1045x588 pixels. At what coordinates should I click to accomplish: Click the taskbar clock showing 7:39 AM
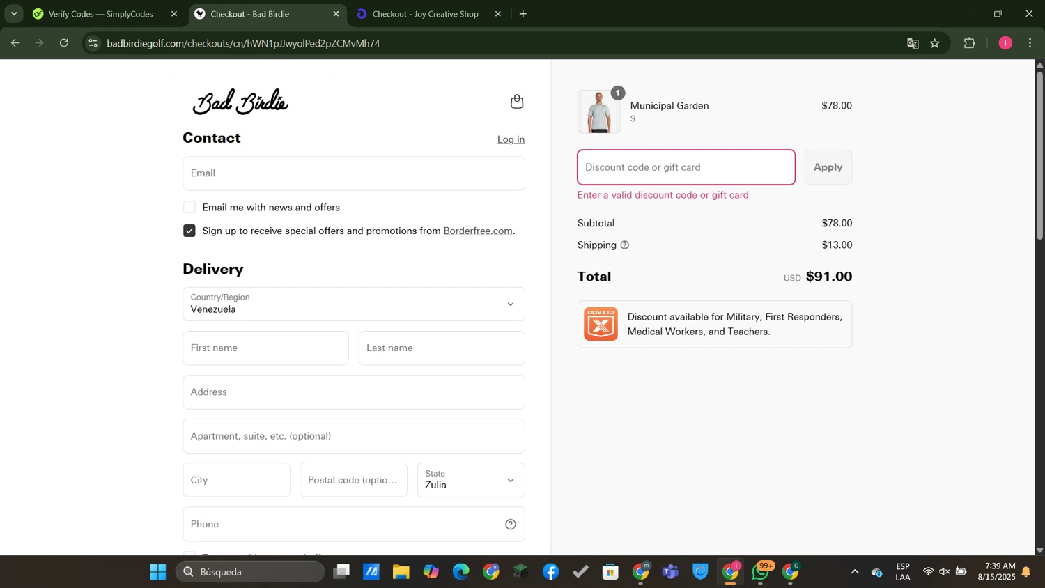[x=997, y=572]
